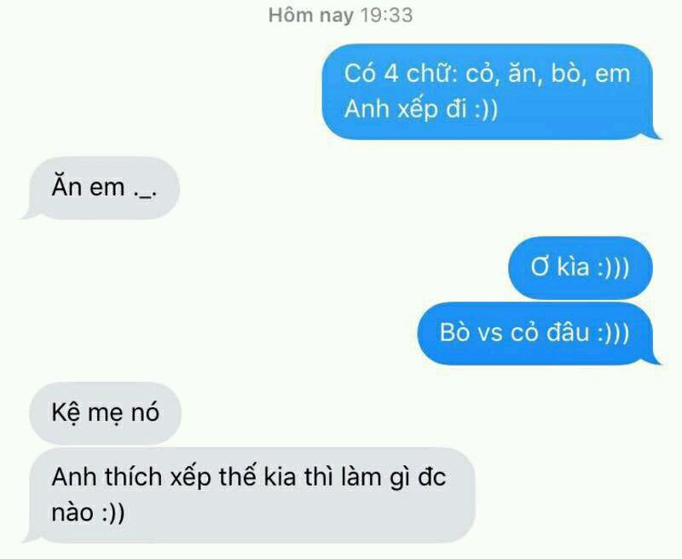Select the "Bò vs cỏ đâu :)))" message
This screenshot has width=682, height=559.
click(539, 333)
